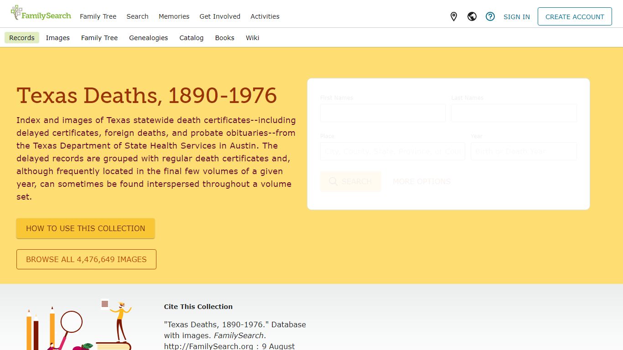Click the magnifier icon in Search button
This screenshot has width=623, height=350.
tap(333, 181)
